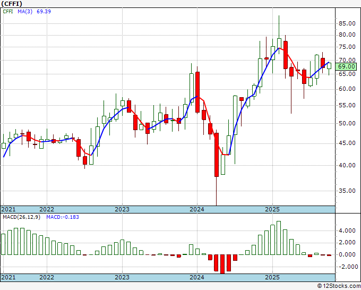Screen dimensions: 361x290
Task: Click 2024 on the MACD panel timeline
Action: coord(197,277)
